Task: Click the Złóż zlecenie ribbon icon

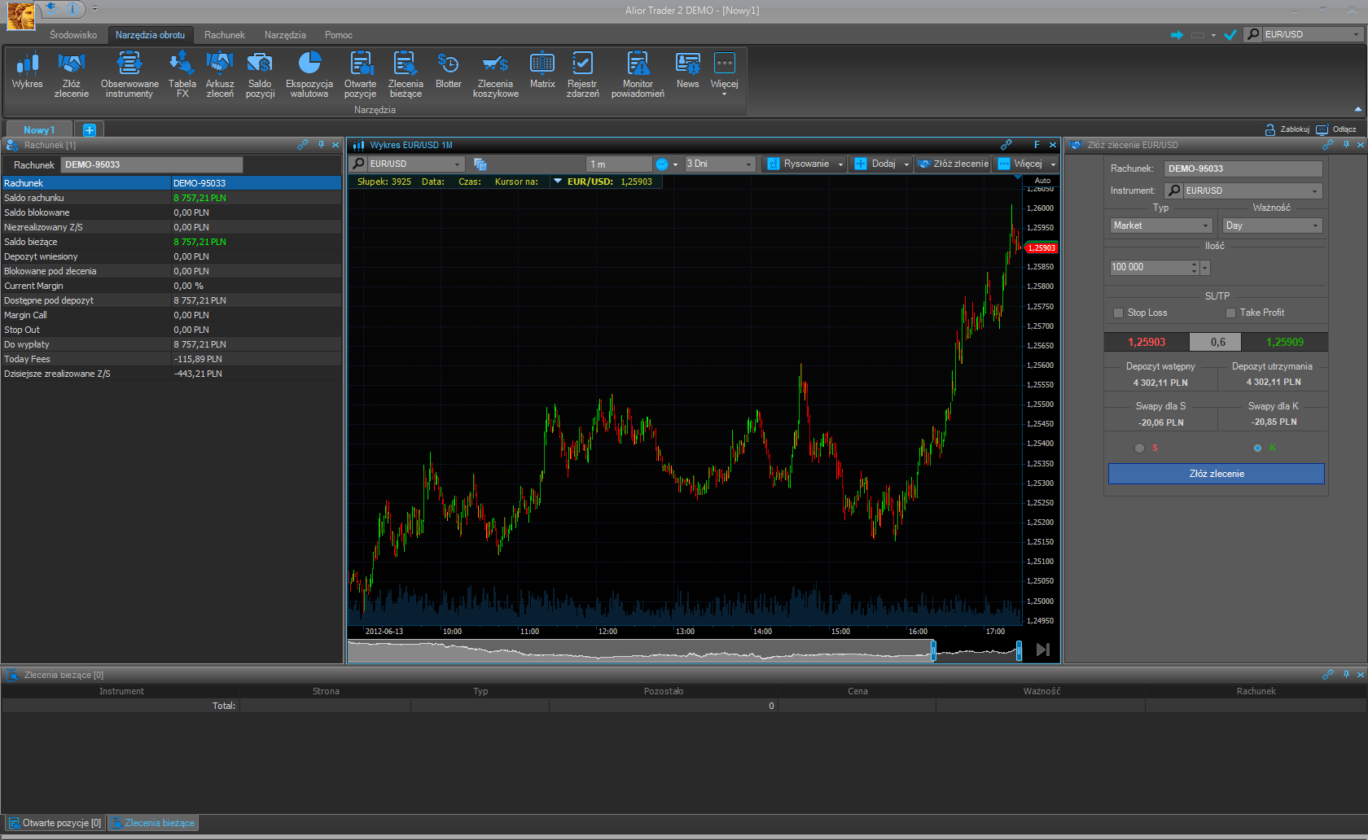Action: click(72, 75)
